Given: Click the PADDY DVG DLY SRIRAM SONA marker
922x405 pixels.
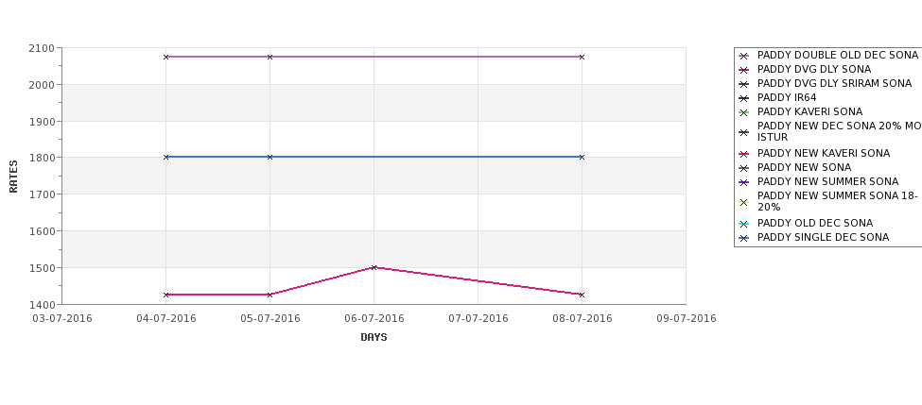Looking at the screenshot, I should 743,84.
